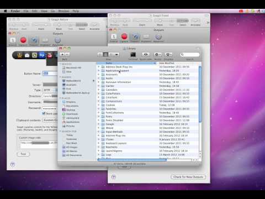Click the Finder horizontal scrollbar
This screenshot has width=265, height=199.
point(132,160)
